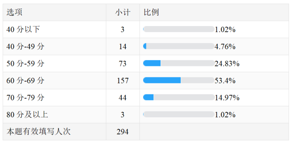Click the 本题有效填写人次 label
The width and height of the screenshot is (291, 143).
coord(38,132)
